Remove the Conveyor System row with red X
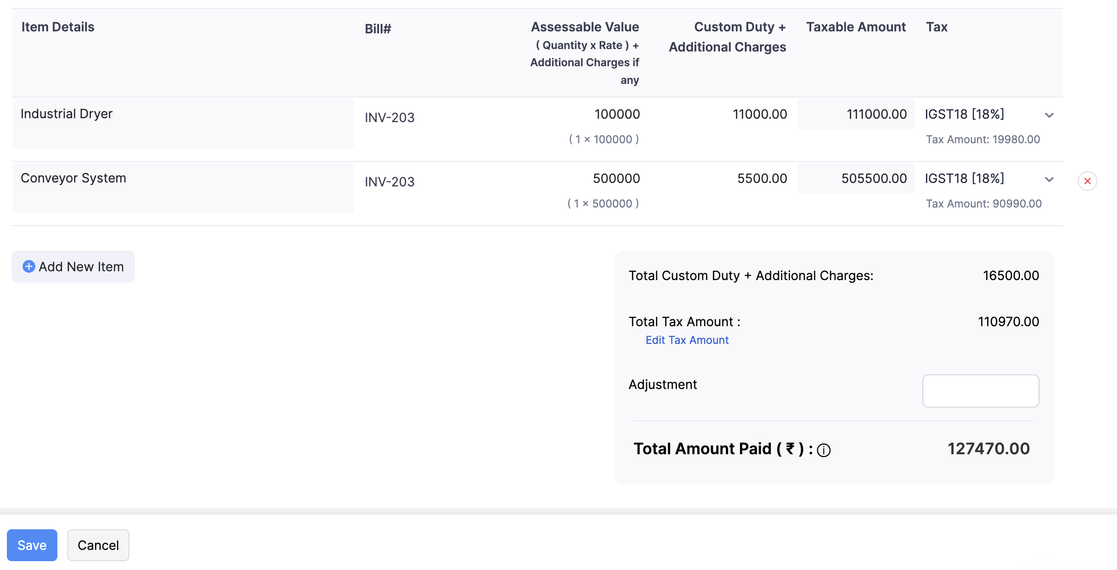1117x570 pixels. (1087, 181)
